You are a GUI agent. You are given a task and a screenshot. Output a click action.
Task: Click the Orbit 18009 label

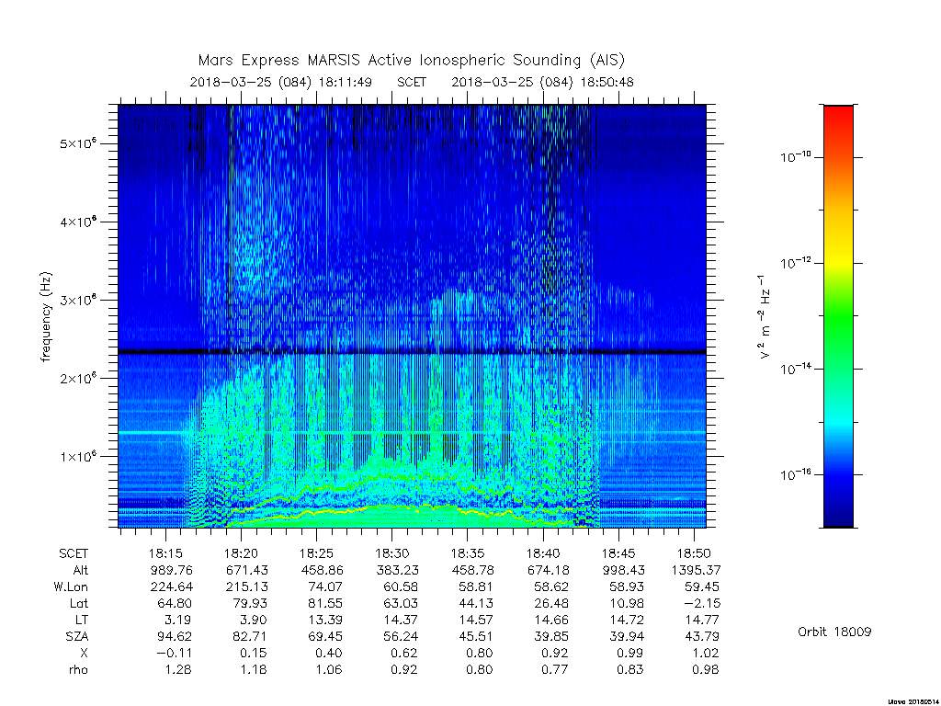coord(834,632)
